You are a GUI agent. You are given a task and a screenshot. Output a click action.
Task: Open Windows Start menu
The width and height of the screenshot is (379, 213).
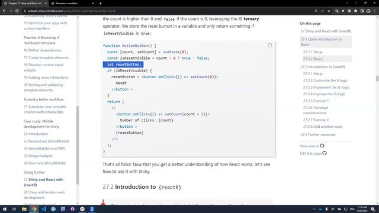tap(5, 209)
